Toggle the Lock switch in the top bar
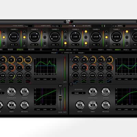The width and height of the screenshot is (137, 137). [x=74, y=26]
